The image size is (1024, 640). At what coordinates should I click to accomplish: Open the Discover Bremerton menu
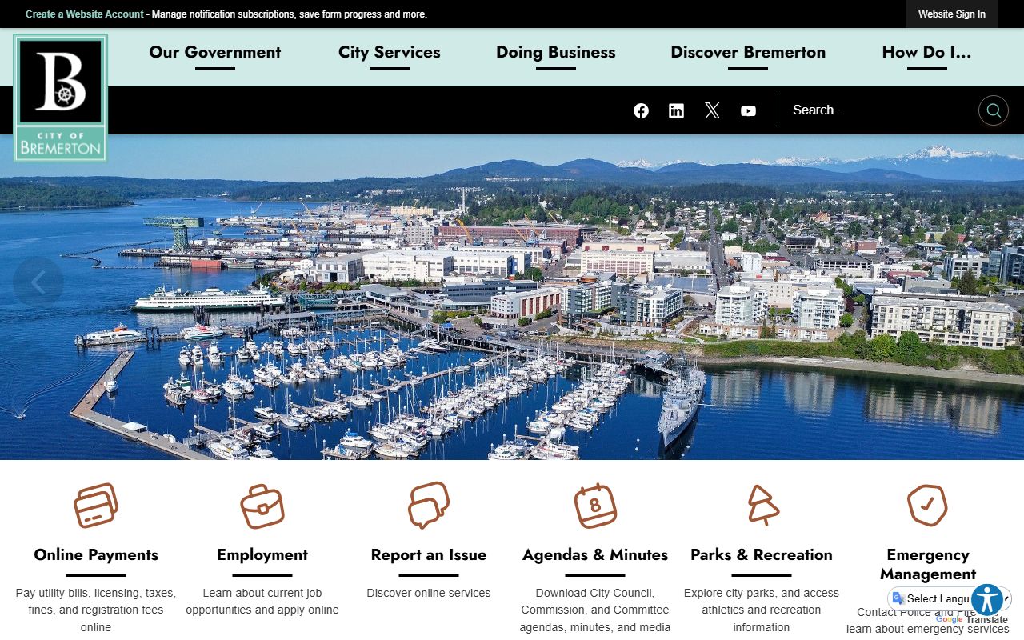pyautogui.click(x=748, y=52)
